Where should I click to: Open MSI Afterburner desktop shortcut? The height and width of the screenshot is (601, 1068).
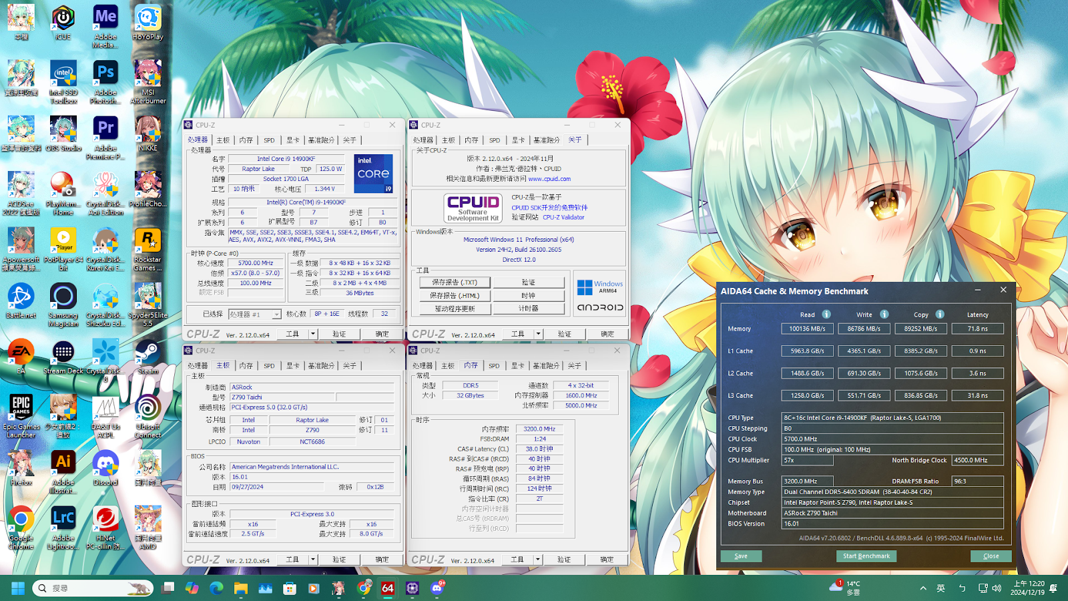(x=148, y=82)
